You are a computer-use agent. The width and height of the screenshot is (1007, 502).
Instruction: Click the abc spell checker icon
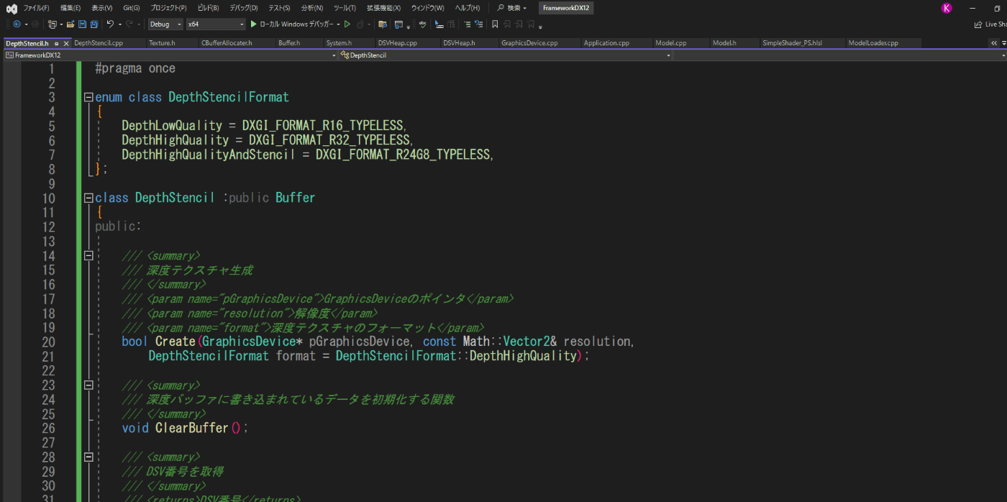click(423, 24)
